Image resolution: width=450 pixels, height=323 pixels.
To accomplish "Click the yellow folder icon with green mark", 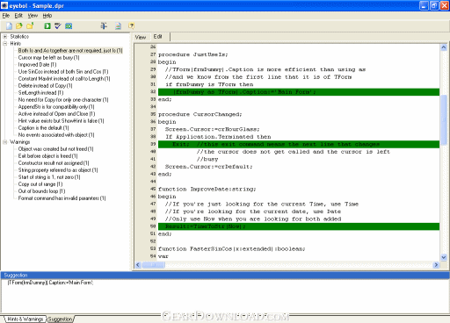I will tap(30, 26).
